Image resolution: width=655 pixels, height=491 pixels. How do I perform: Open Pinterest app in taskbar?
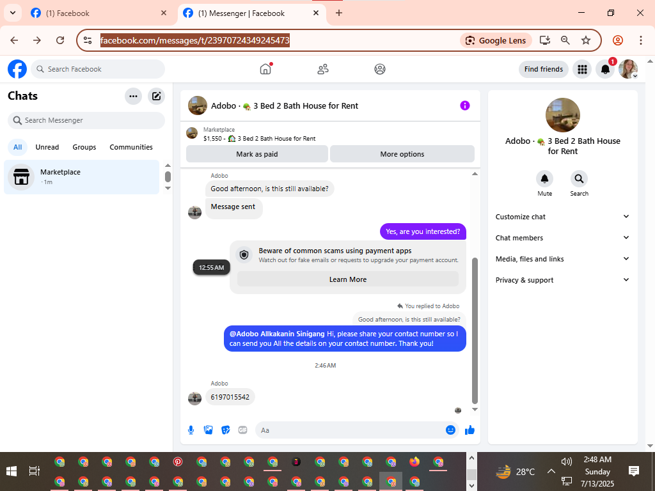[178, 462]
